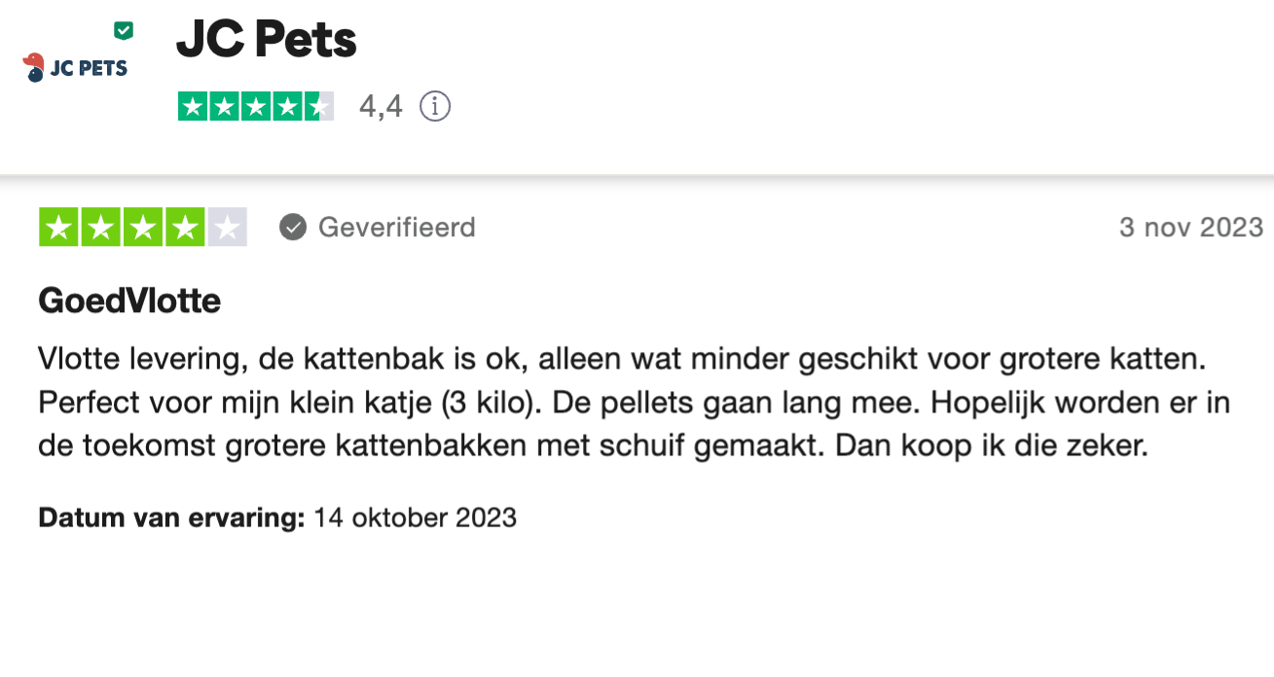Image resolution: width=1274 pixels, height=677 pixels.
Task: Click the grey Geverifieerd checkmark icon
Action: tap(293, 228)
